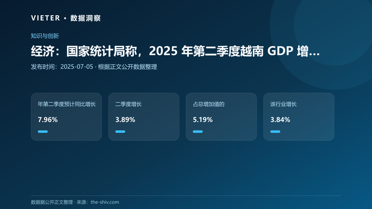Open the 该行业增长 card

(x=299, y=117)
